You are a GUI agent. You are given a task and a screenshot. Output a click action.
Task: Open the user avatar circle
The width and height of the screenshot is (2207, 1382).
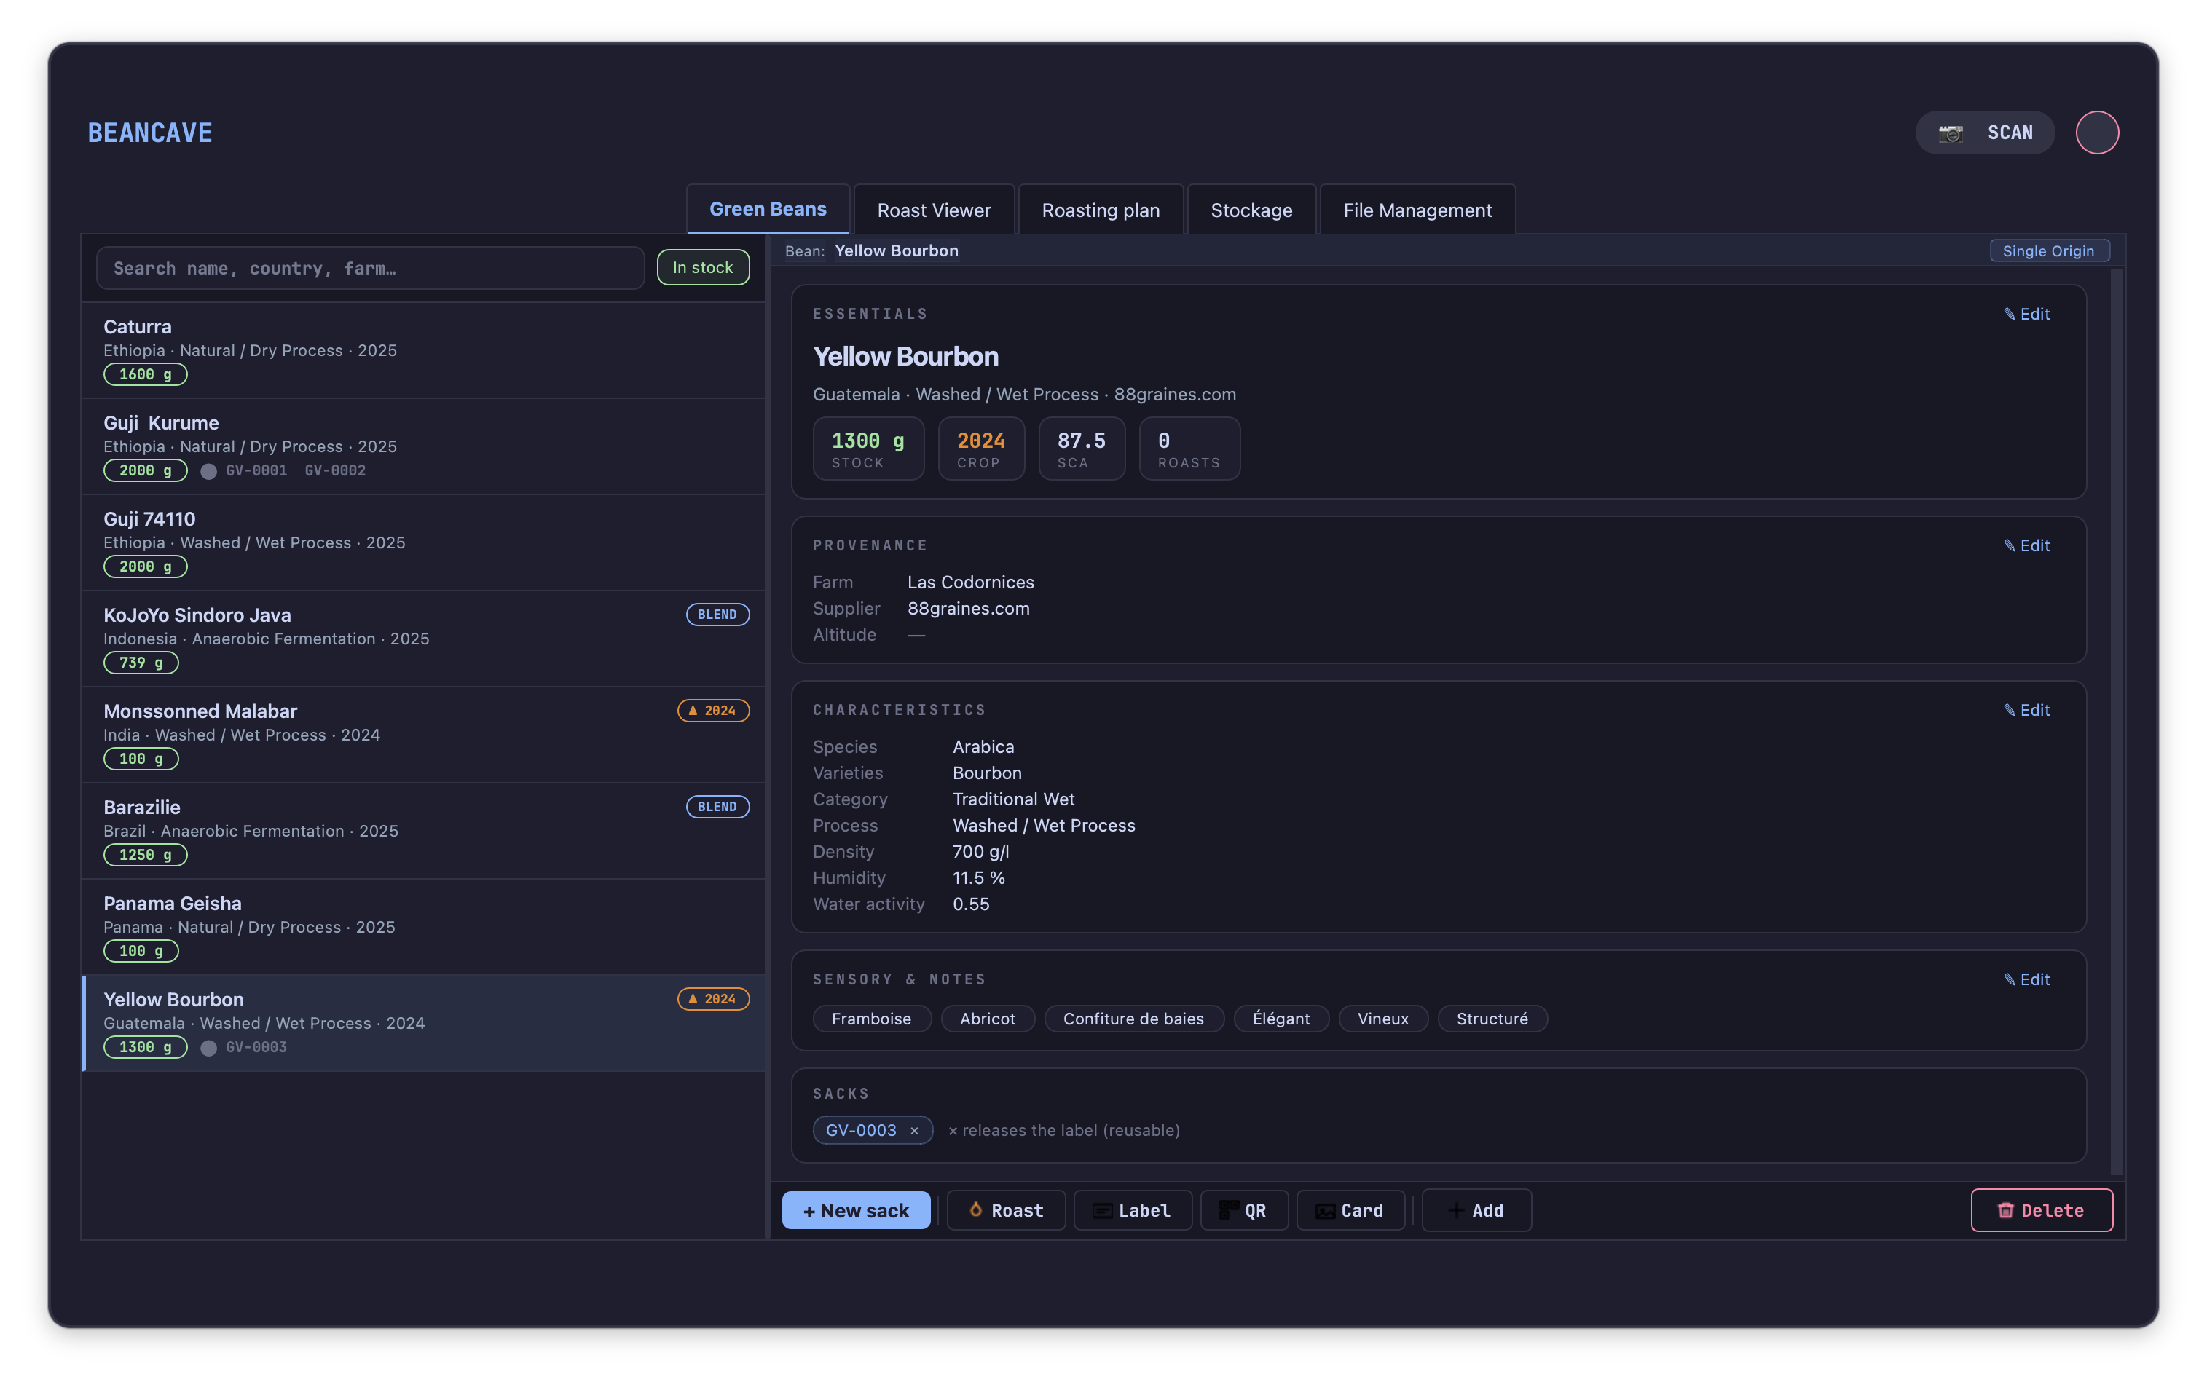point(2096,133)
